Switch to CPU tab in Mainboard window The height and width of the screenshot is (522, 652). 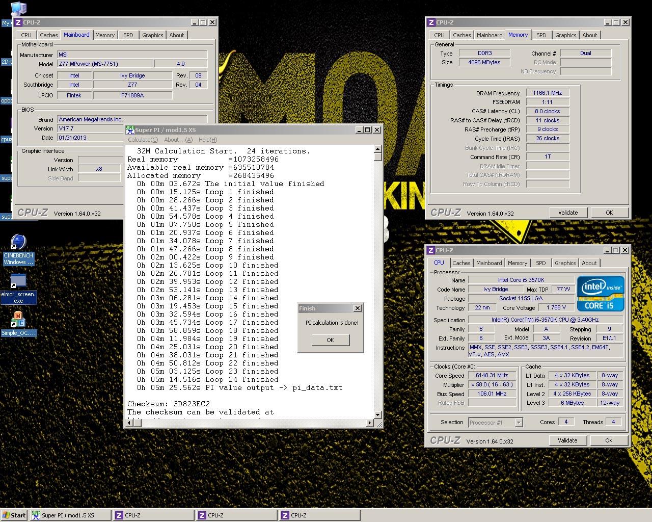[x=26, y=35]
